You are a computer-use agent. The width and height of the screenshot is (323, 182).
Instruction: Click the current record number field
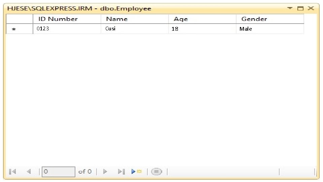59,172
